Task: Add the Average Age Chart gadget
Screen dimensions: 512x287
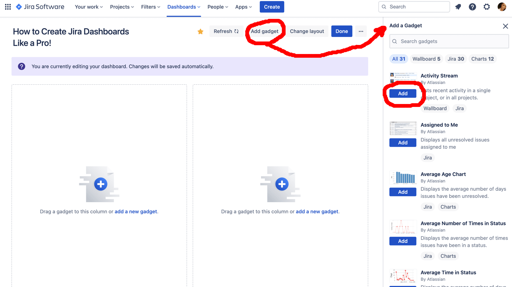Action: point(403,192)
